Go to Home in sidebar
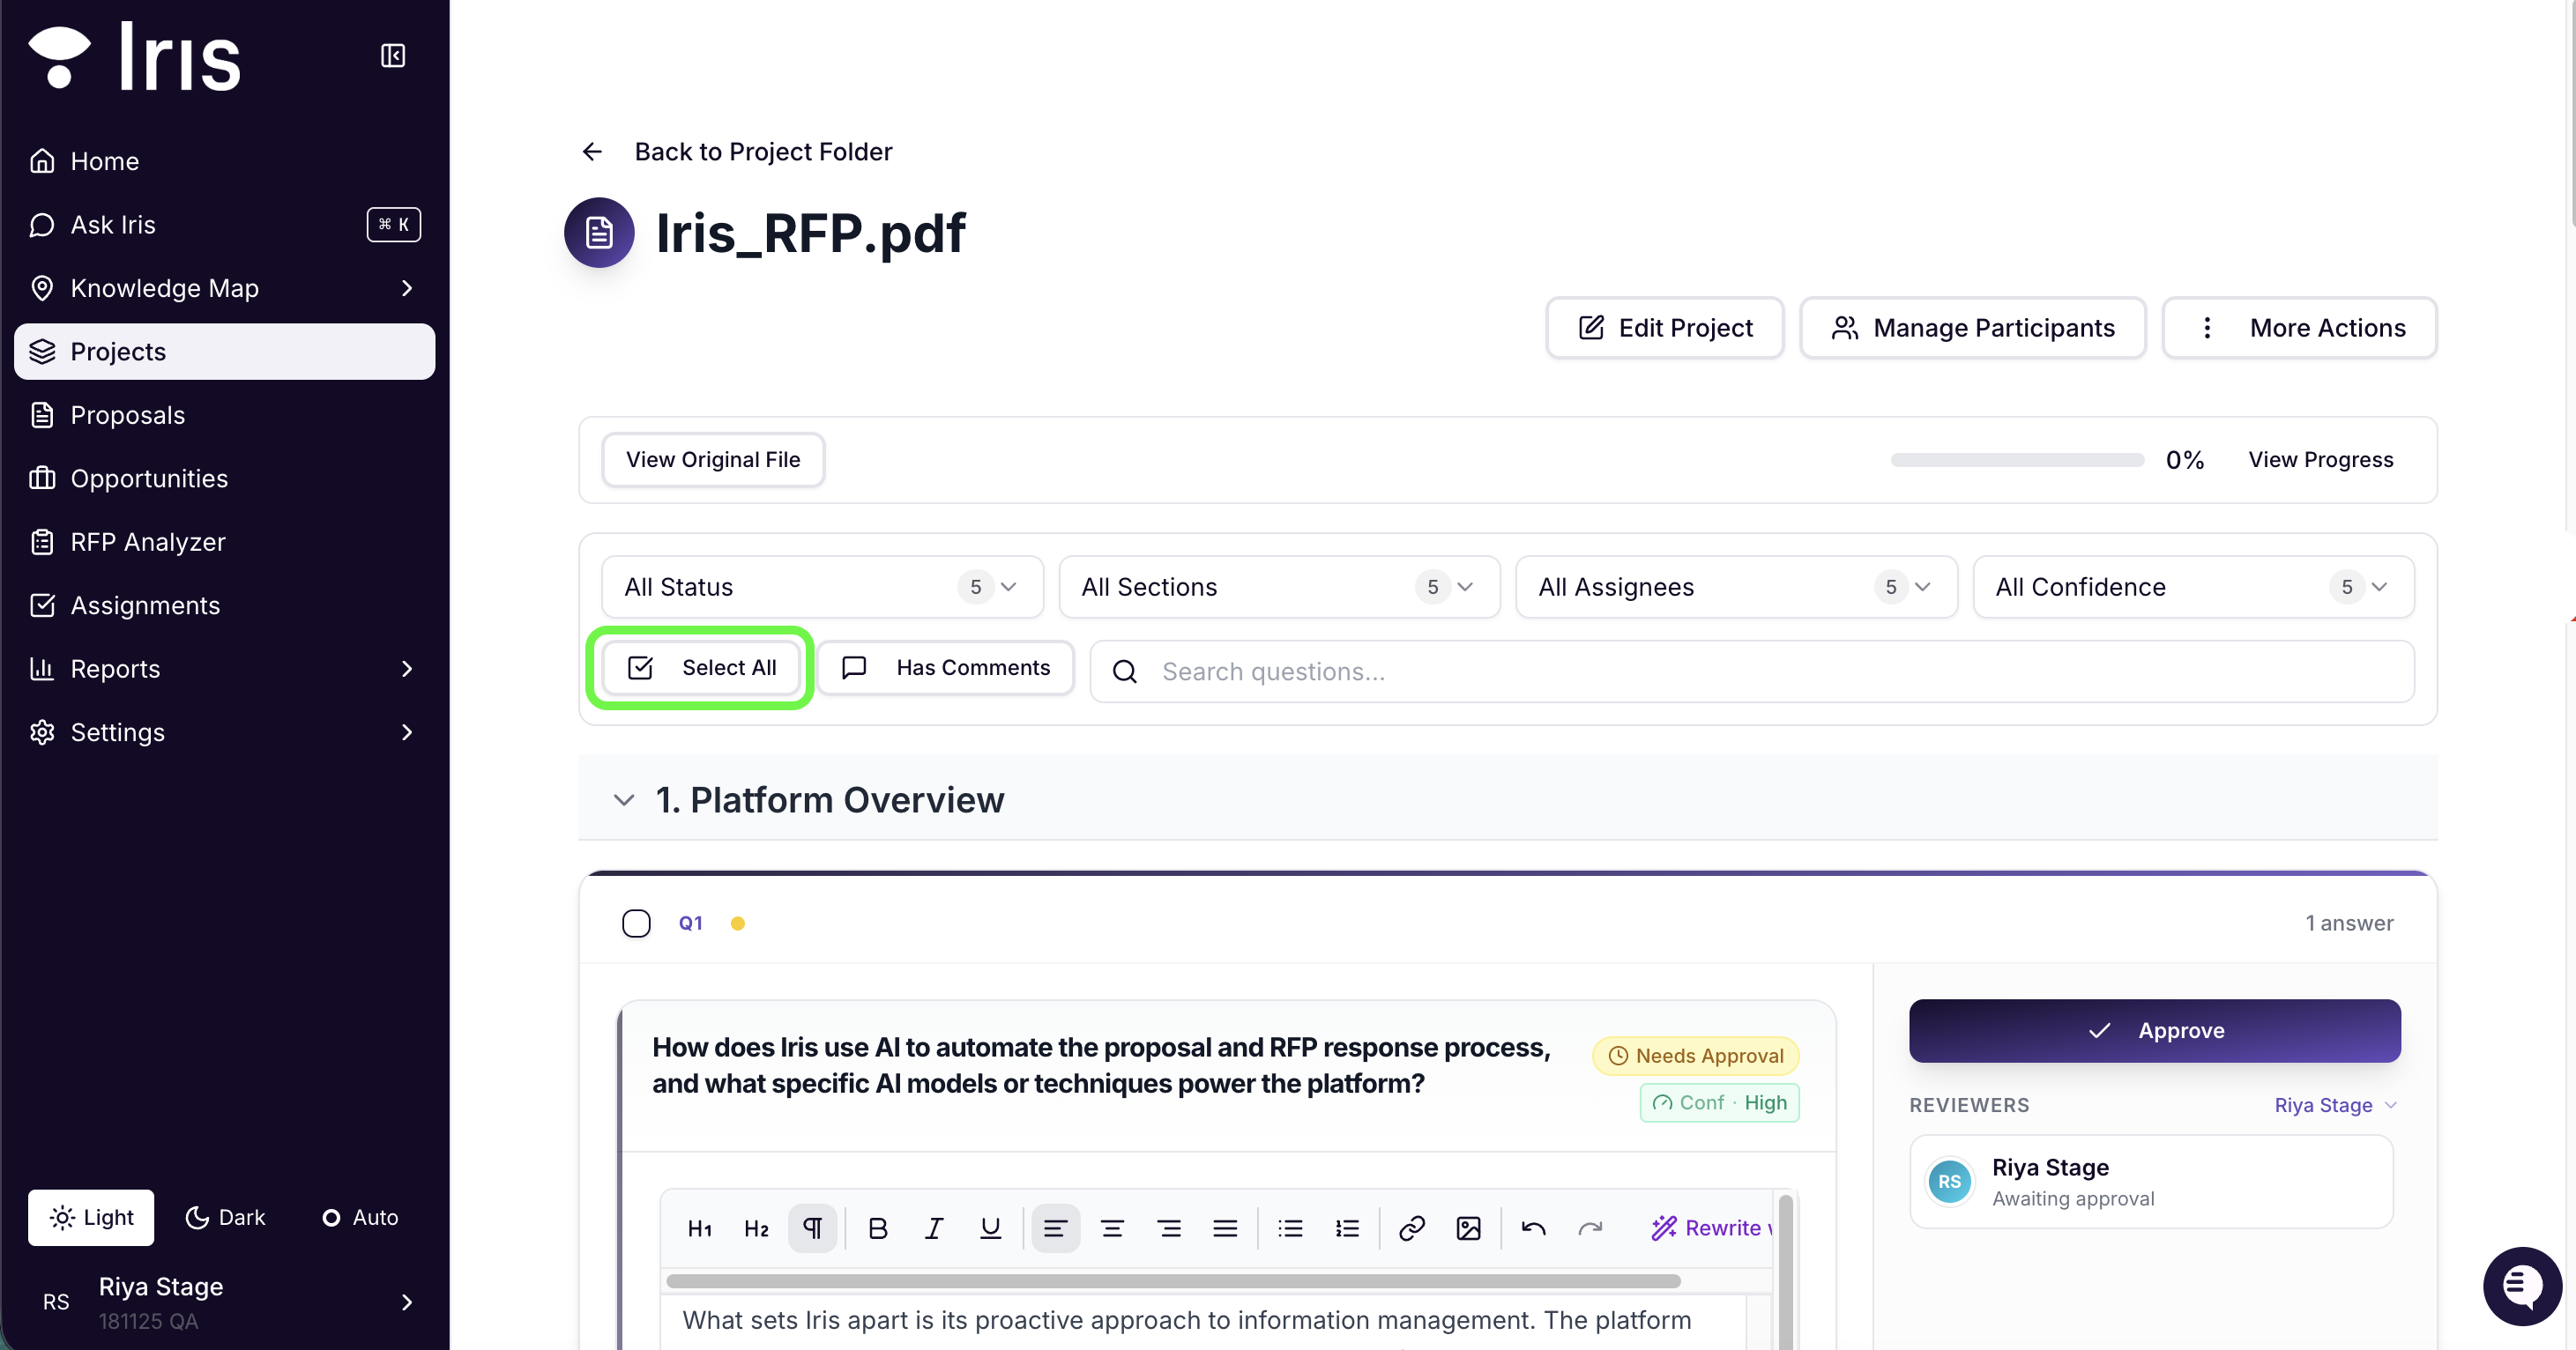 225,161
